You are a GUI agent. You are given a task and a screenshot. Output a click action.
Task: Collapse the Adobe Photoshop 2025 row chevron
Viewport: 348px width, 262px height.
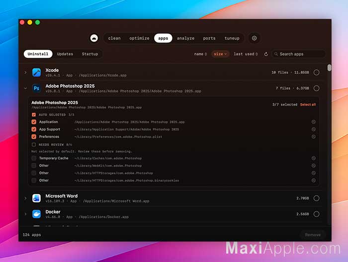[25, 88]
